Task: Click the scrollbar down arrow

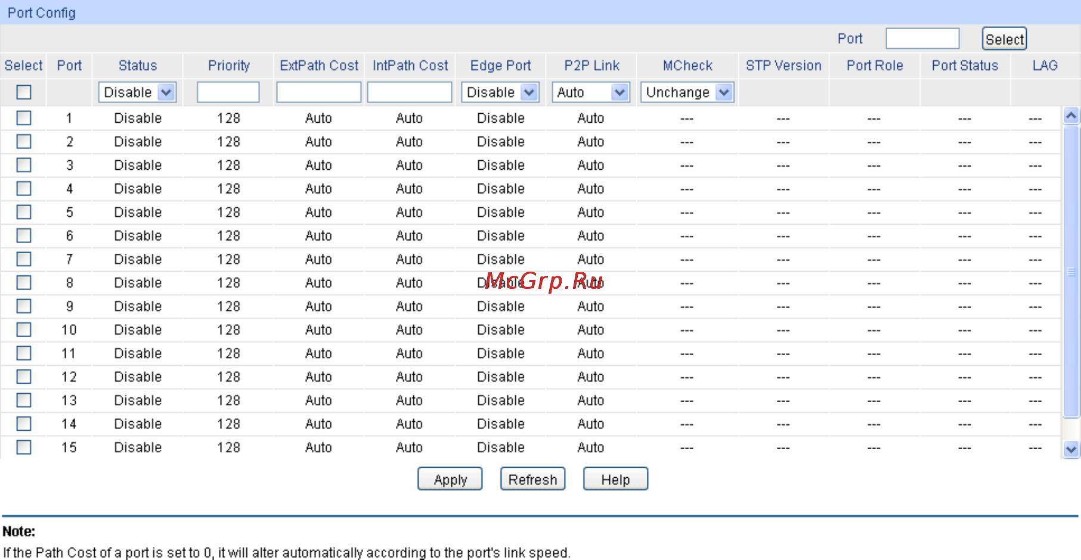Action: pos(1071,450)
